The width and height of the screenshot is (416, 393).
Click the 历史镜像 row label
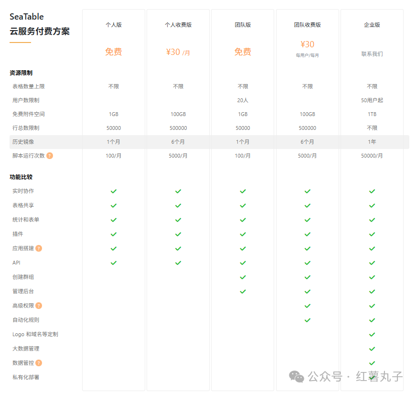tap(23, 142)
